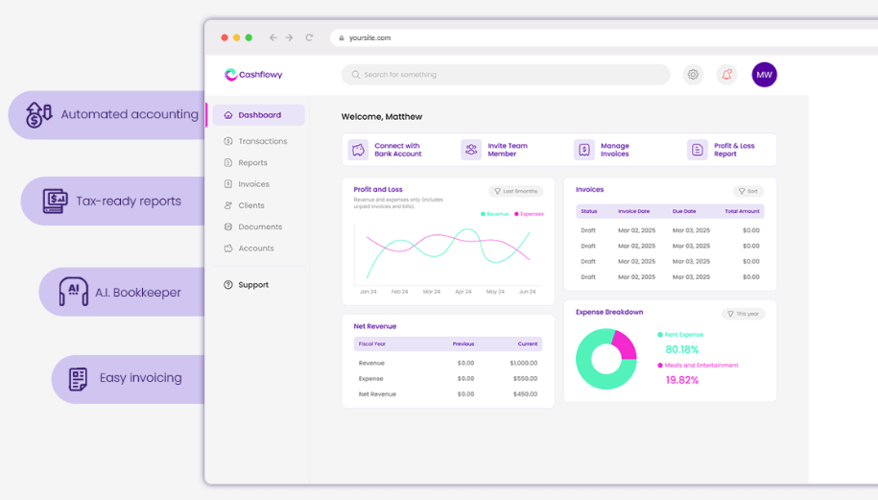Open the Sort dropdown in Invoices

748,191
